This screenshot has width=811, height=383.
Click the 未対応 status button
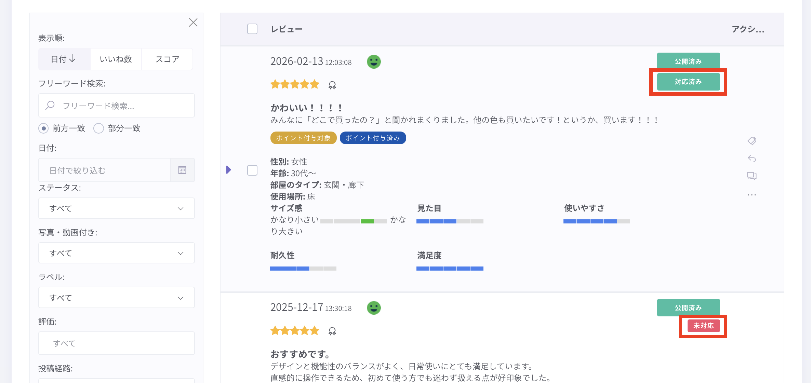(703, 326)
